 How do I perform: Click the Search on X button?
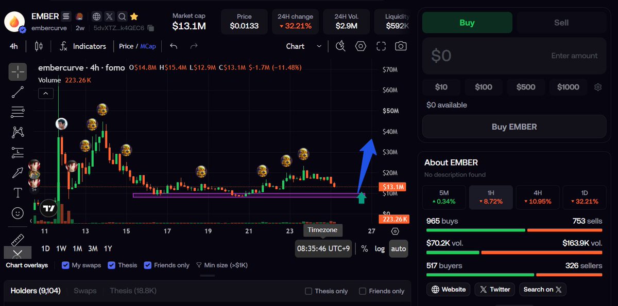(542, 290)
